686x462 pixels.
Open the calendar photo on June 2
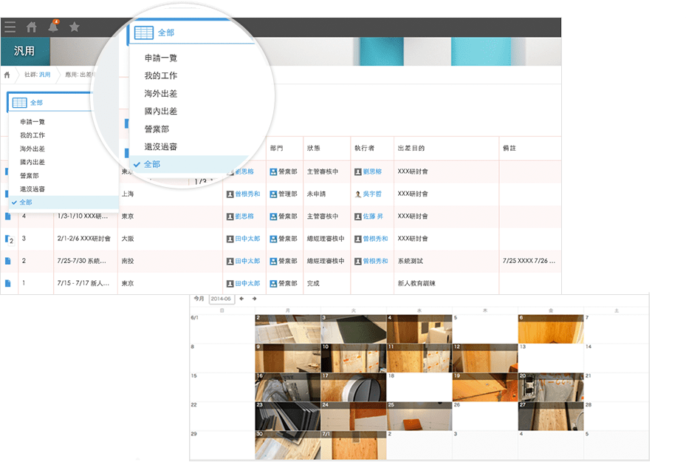point(288,329)
